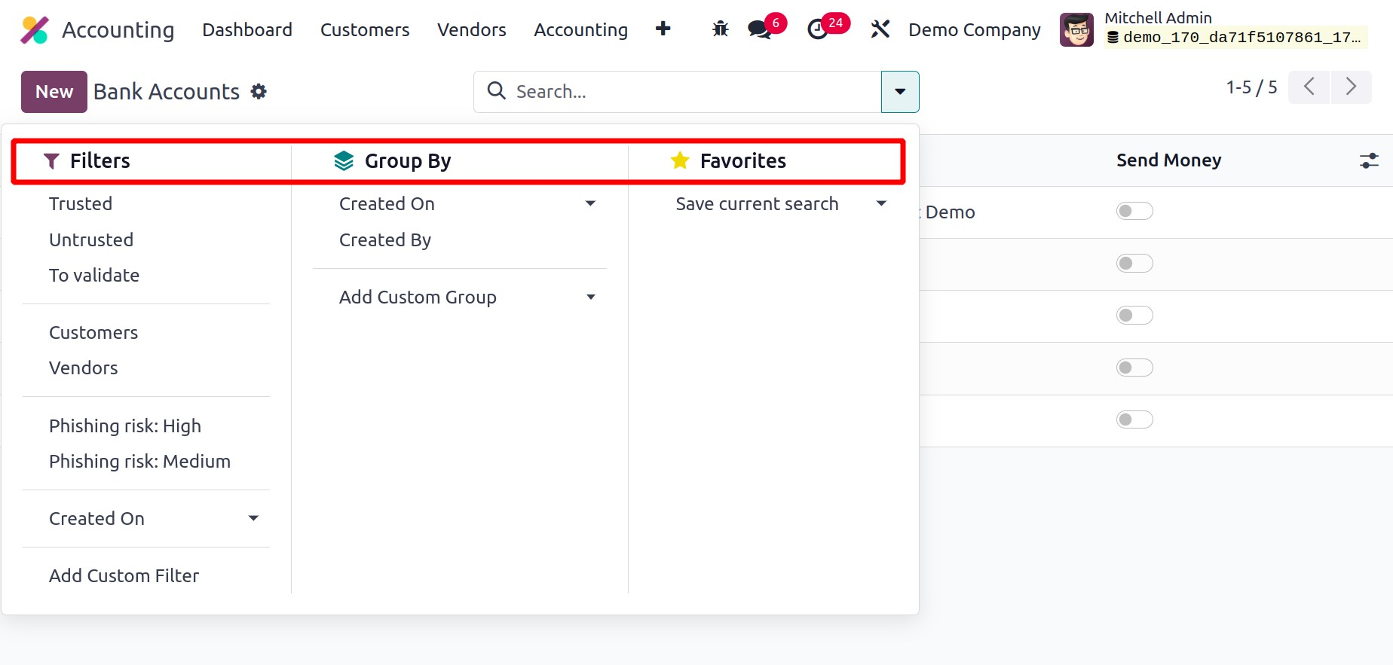
Task: Open the debug bug icon menu
Action: tap(720, 29)
